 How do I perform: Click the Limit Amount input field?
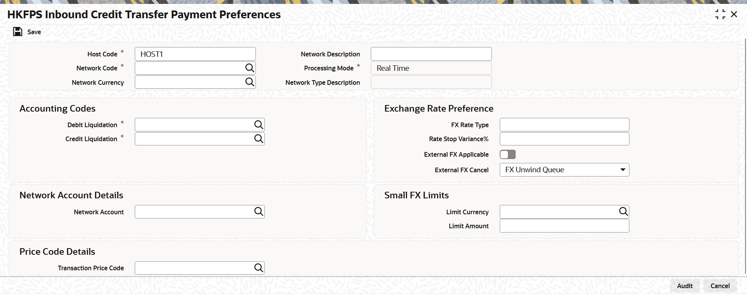pos(564,226)
